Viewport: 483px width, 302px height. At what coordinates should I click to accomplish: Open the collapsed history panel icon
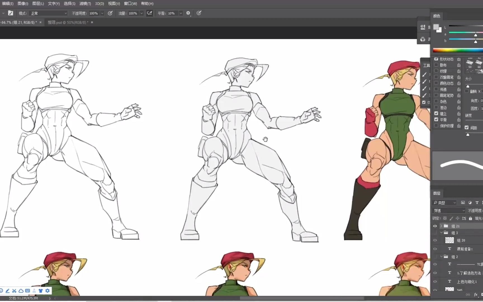tap(423, 27)
